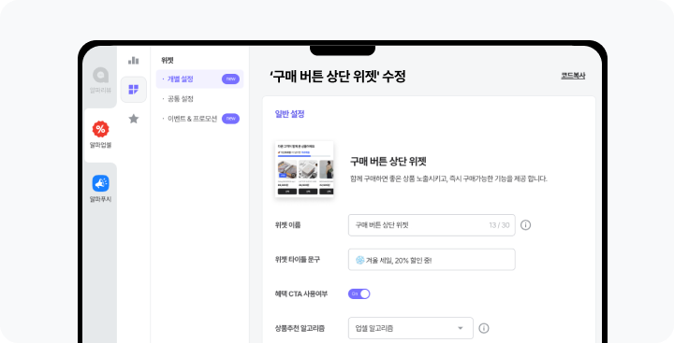Click the 구매 버튼 상단 위젯 card heading

[388, 162]
